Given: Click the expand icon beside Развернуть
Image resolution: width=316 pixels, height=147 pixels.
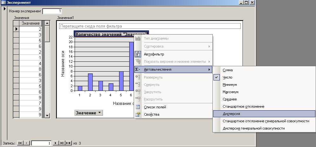Looking at the screenshot, I should point(138,77).
